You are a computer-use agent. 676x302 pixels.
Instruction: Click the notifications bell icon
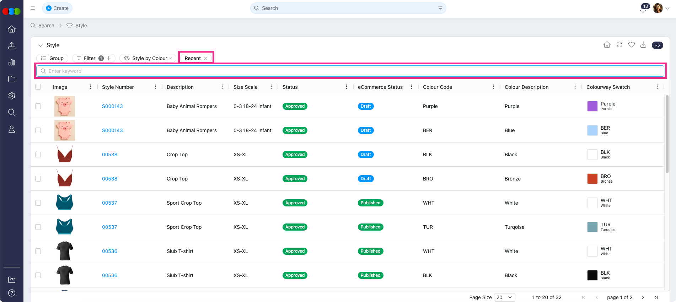click(643, 9)
